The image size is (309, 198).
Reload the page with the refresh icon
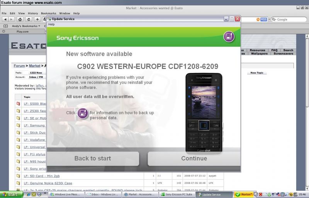pos(29,19)
